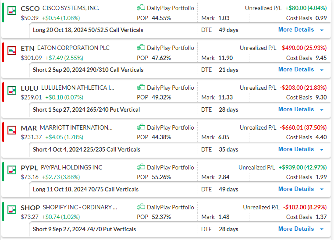This screenshot has height=240, width=334.
Task: Click PYPL POP value 55.26%
Action: tap(161, 177)
